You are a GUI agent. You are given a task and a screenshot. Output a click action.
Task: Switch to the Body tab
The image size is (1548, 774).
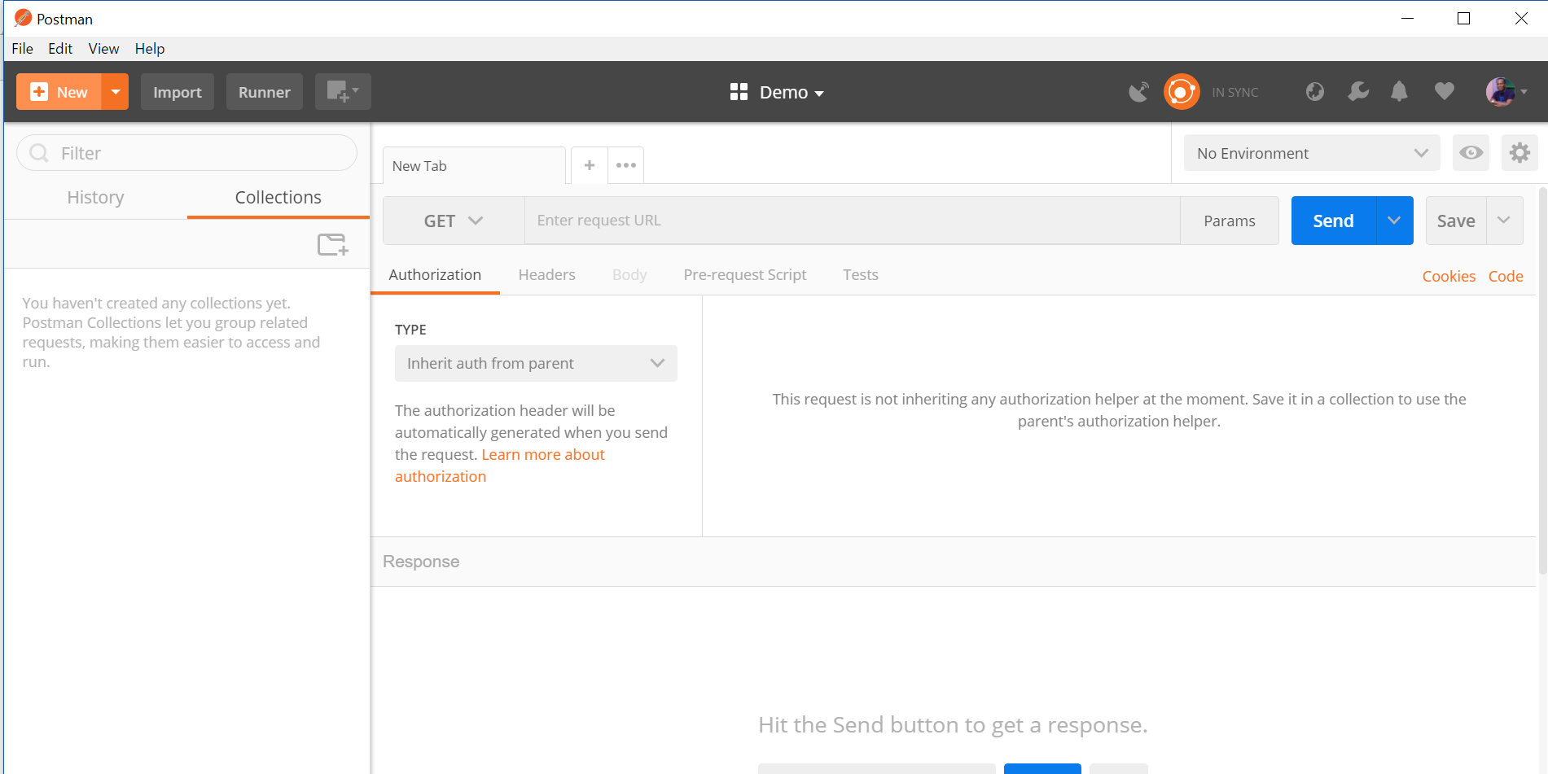point(629,275)
